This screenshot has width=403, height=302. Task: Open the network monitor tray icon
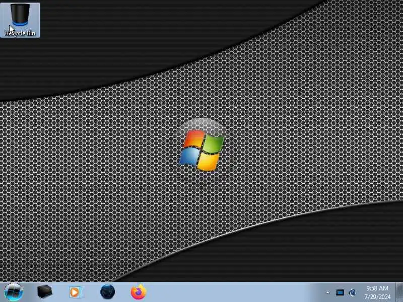tap(340, 292)
